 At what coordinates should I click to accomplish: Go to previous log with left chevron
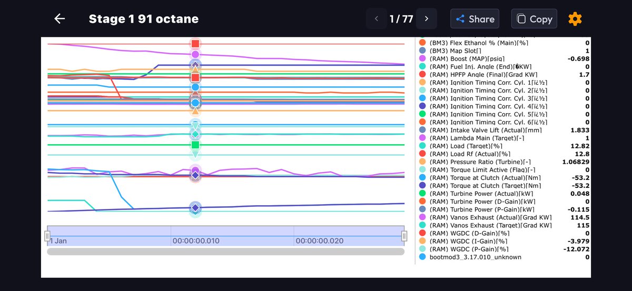click(x=376, y=19)
